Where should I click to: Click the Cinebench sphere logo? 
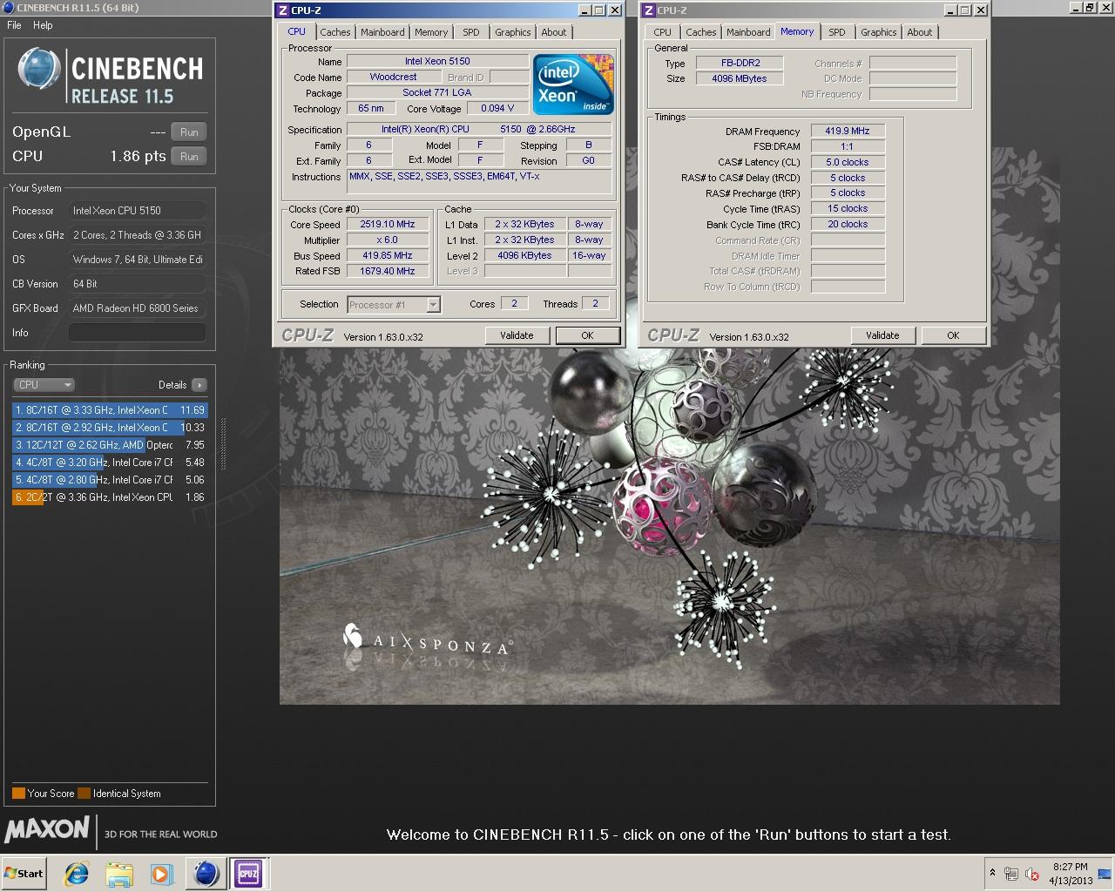click(x=39, y=71)
